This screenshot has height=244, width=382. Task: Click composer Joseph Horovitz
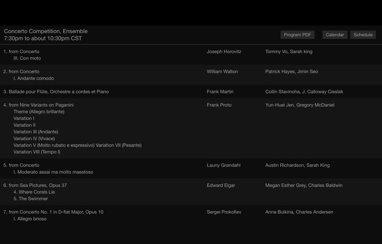click(x=224, y=52)
